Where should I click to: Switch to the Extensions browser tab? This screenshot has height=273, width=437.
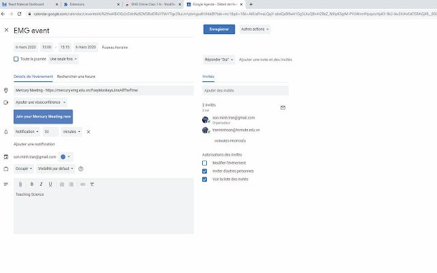tap(91, 4)
